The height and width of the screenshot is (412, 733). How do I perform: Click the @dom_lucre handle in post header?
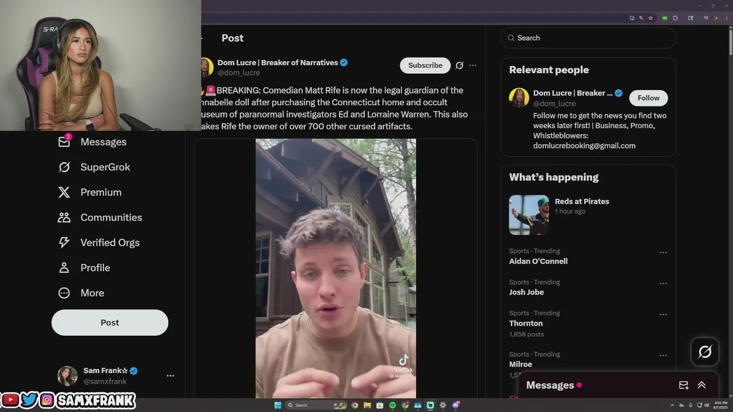(239, 73)
